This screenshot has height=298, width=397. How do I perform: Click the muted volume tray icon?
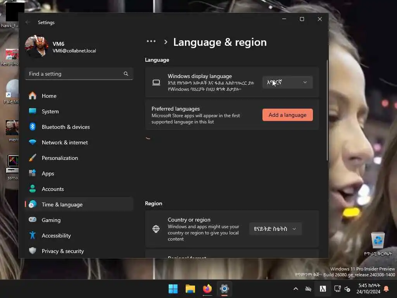(347, 289)
